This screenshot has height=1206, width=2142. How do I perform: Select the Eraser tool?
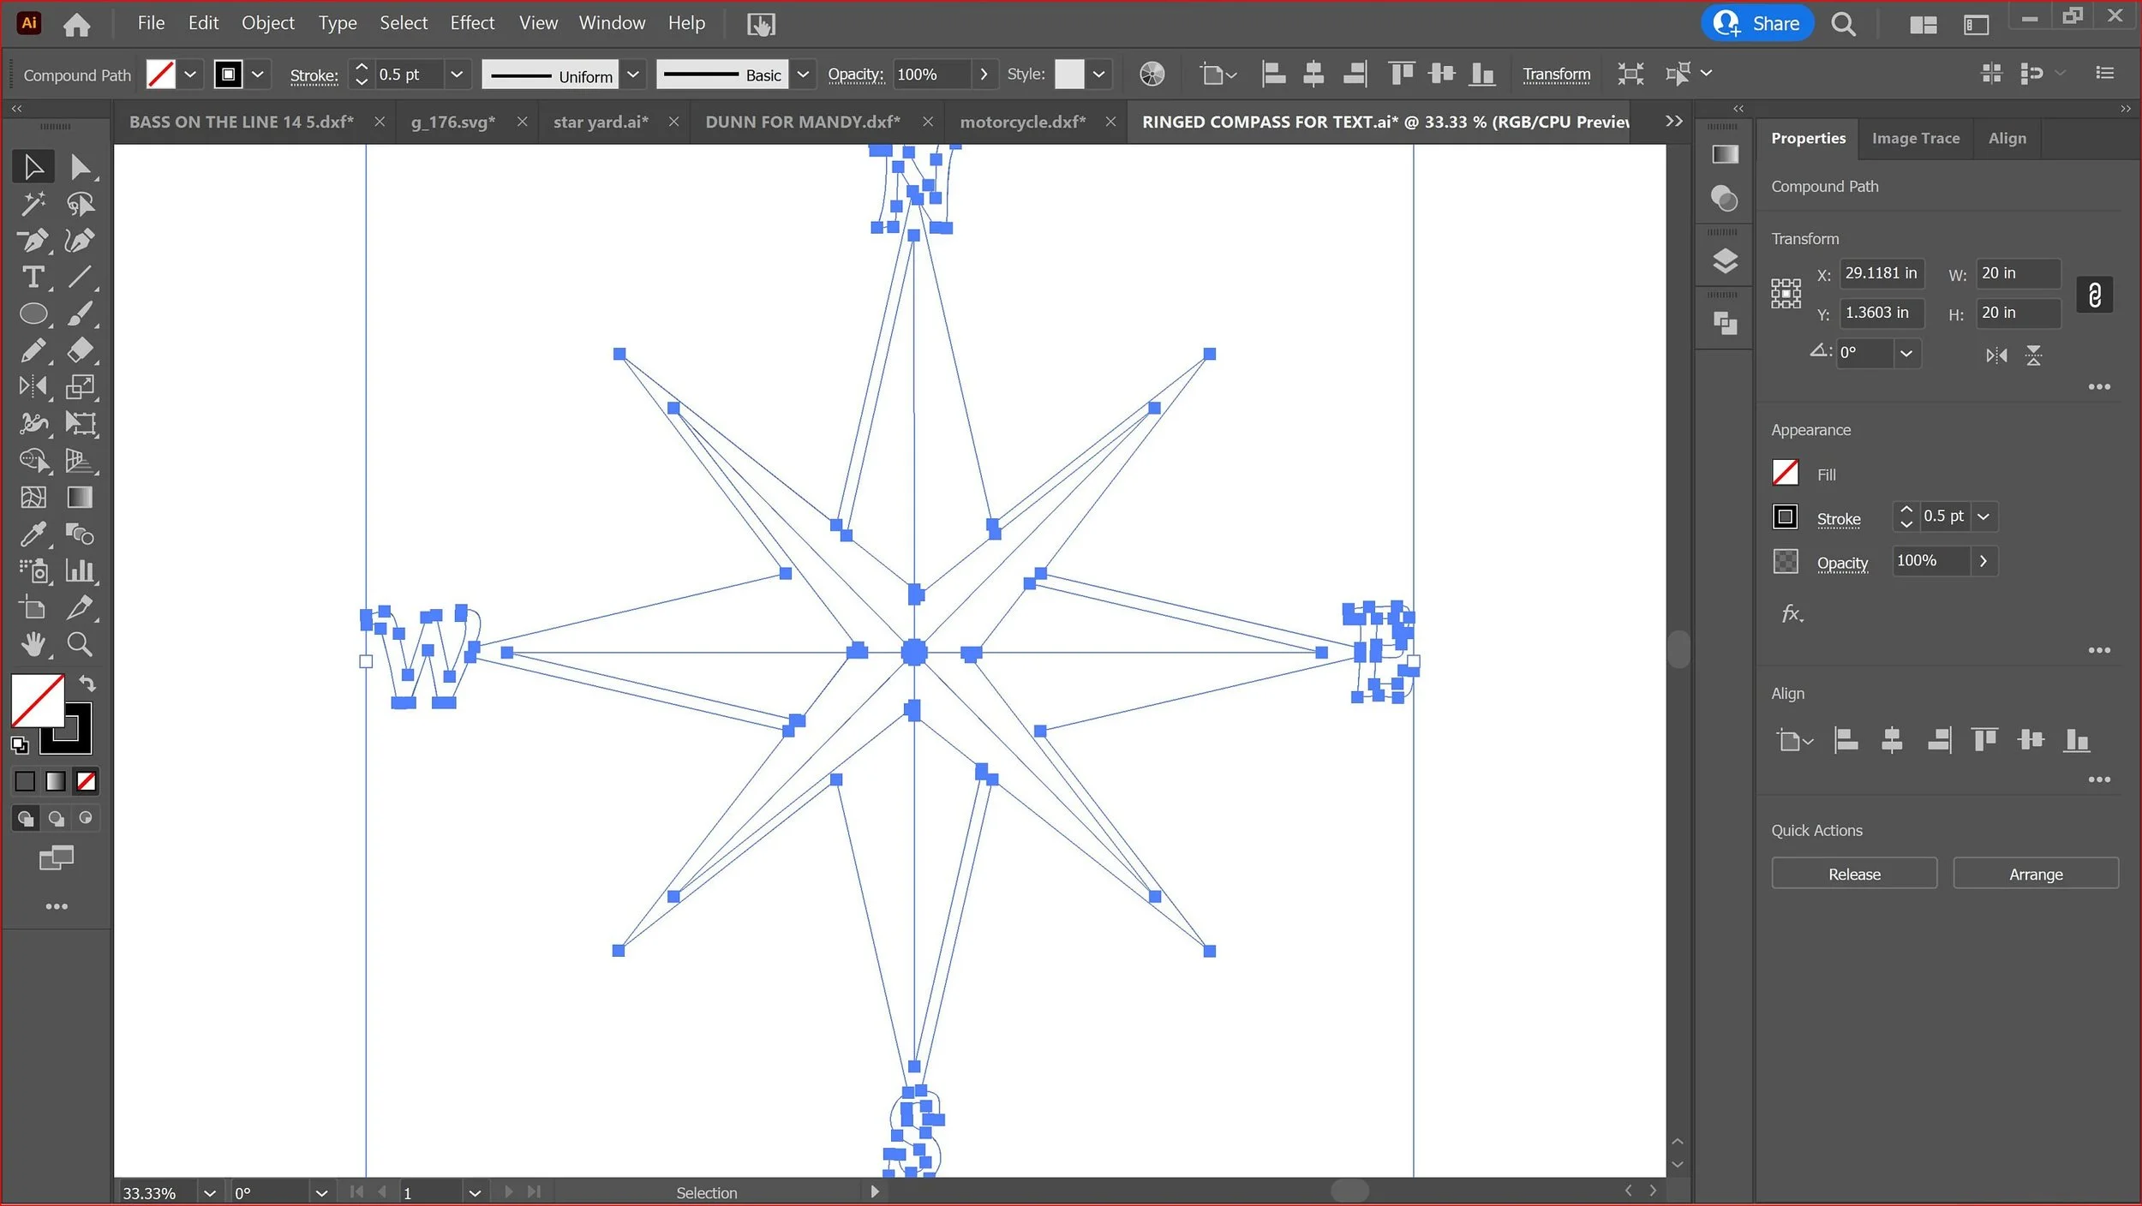coord(80,349)
